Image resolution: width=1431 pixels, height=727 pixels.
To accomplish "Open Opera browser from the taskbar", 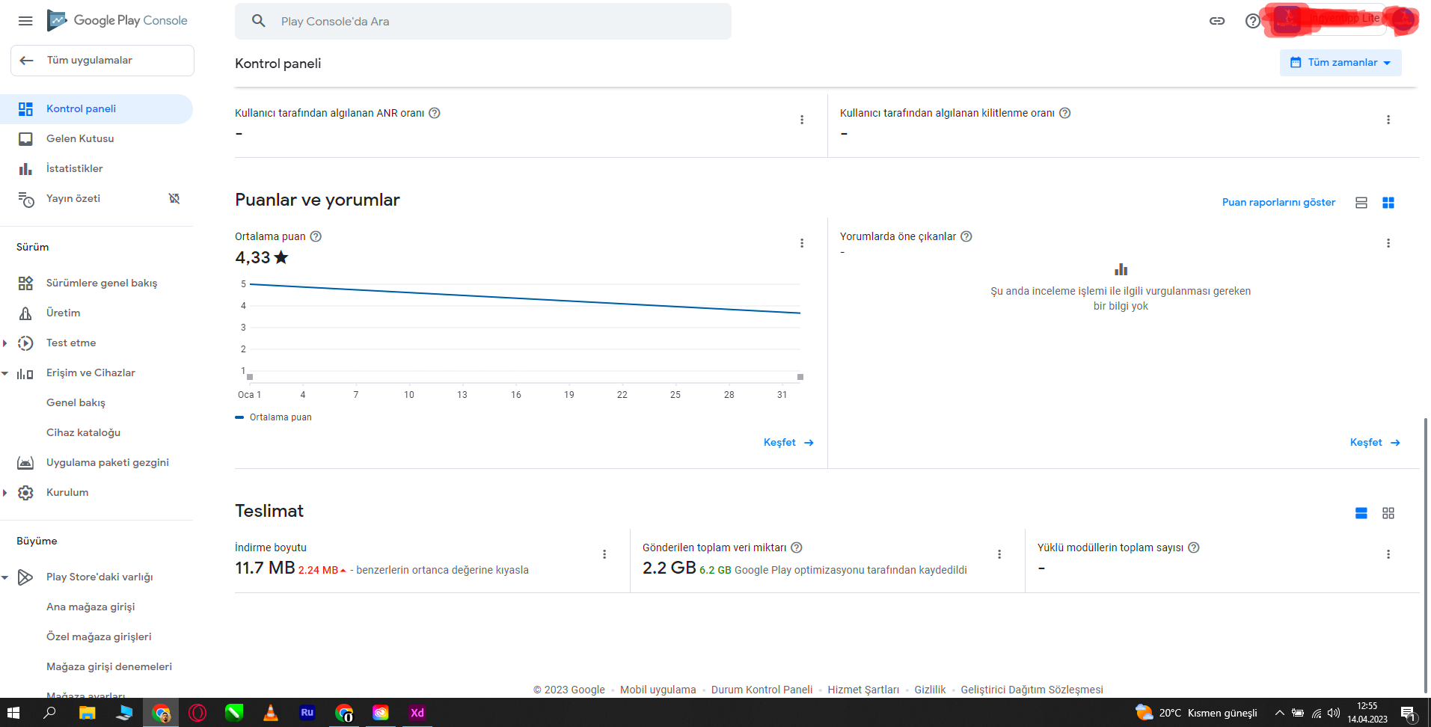I will 197,713.
